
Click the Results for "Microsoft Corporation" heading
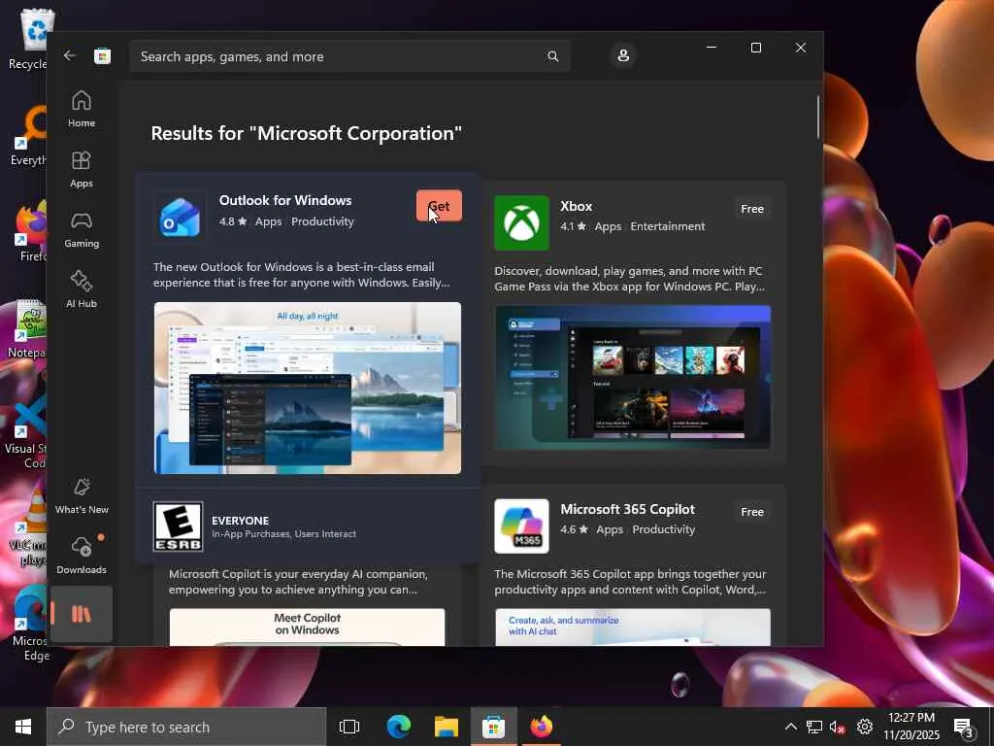tap(306, 133)
